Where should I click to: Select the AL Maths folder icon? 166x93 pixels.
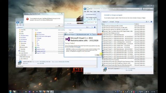tap(36, 33)
